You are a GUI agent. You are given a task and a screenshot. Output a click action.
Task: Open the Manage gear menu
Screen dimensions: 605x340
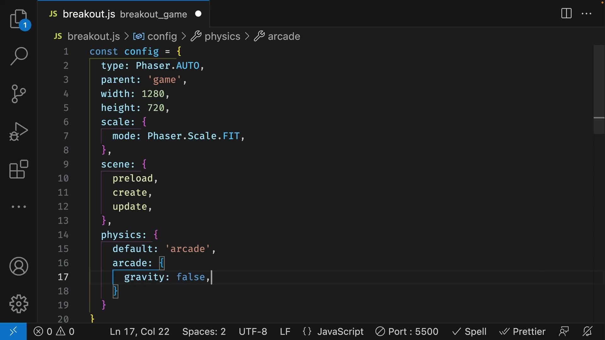[19, 303]
